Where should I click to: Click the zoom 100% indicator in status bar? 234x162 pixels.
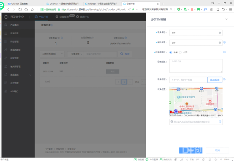coord(226,159)
